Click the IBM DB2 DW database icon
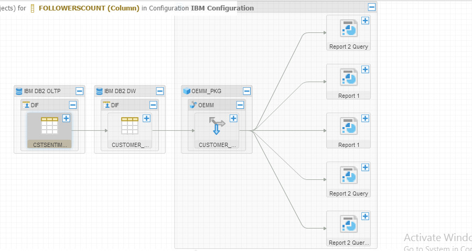This screenshot has width=472, height=251. click(x=99, y=91)
